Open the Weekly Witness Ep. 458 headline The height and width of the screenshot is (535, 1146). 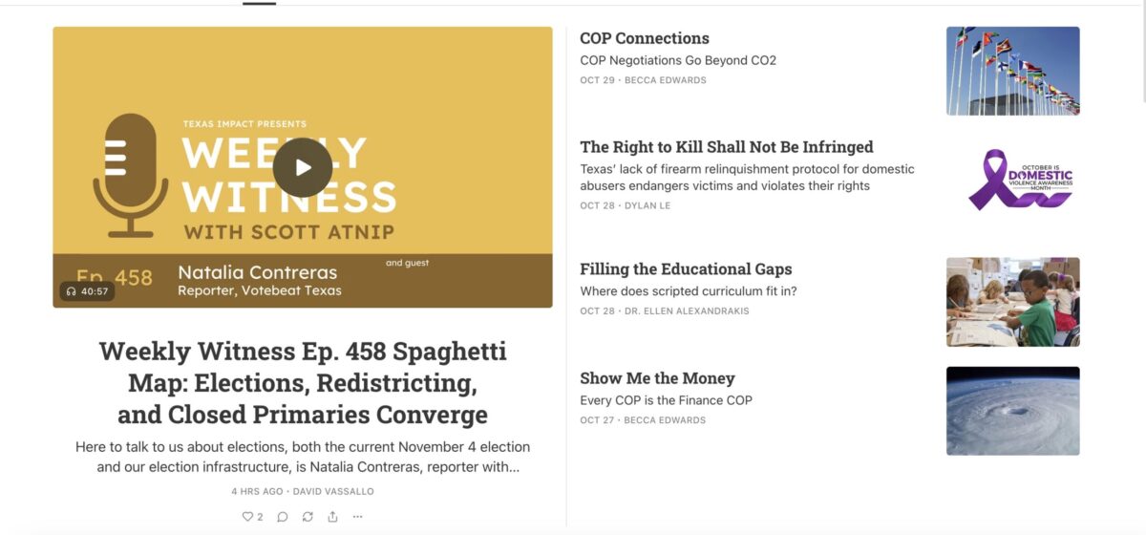tap(303, 383)
